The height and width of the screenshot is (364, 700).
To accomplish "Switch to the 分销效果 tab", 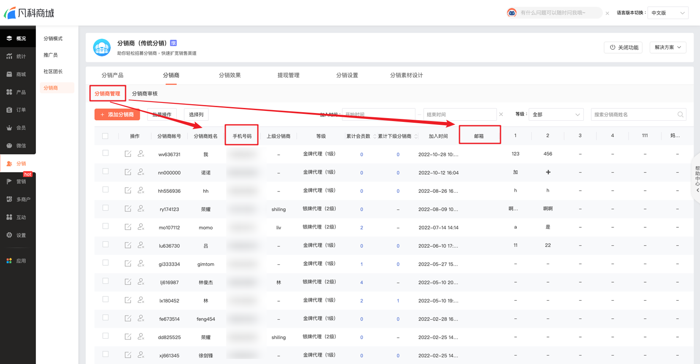I will (230, 75).
